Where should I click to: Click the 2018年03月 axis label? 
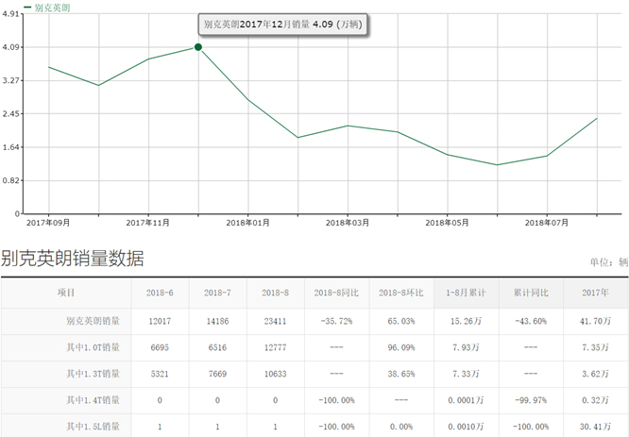coord(348,223)
